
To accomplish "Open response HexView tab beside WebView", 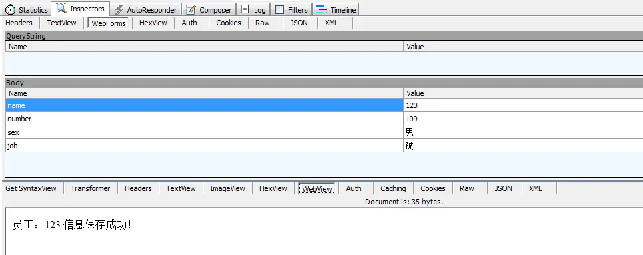I will click(273, 188).
